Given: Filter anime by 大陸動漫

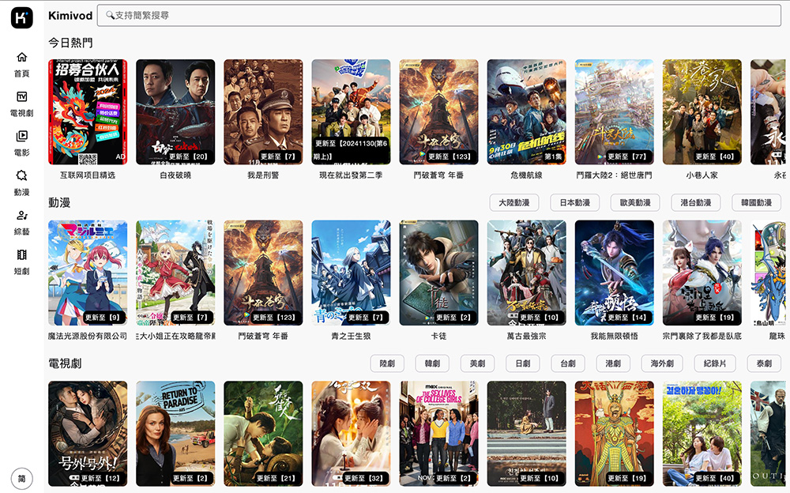Looking at the screenshot, I should pyautogui.click(x=513, y=203).
